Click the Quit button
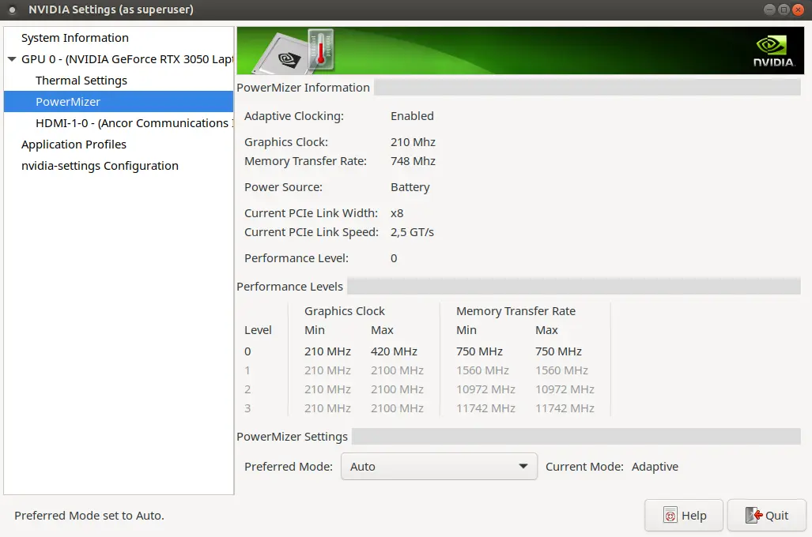 pos(766,515)
